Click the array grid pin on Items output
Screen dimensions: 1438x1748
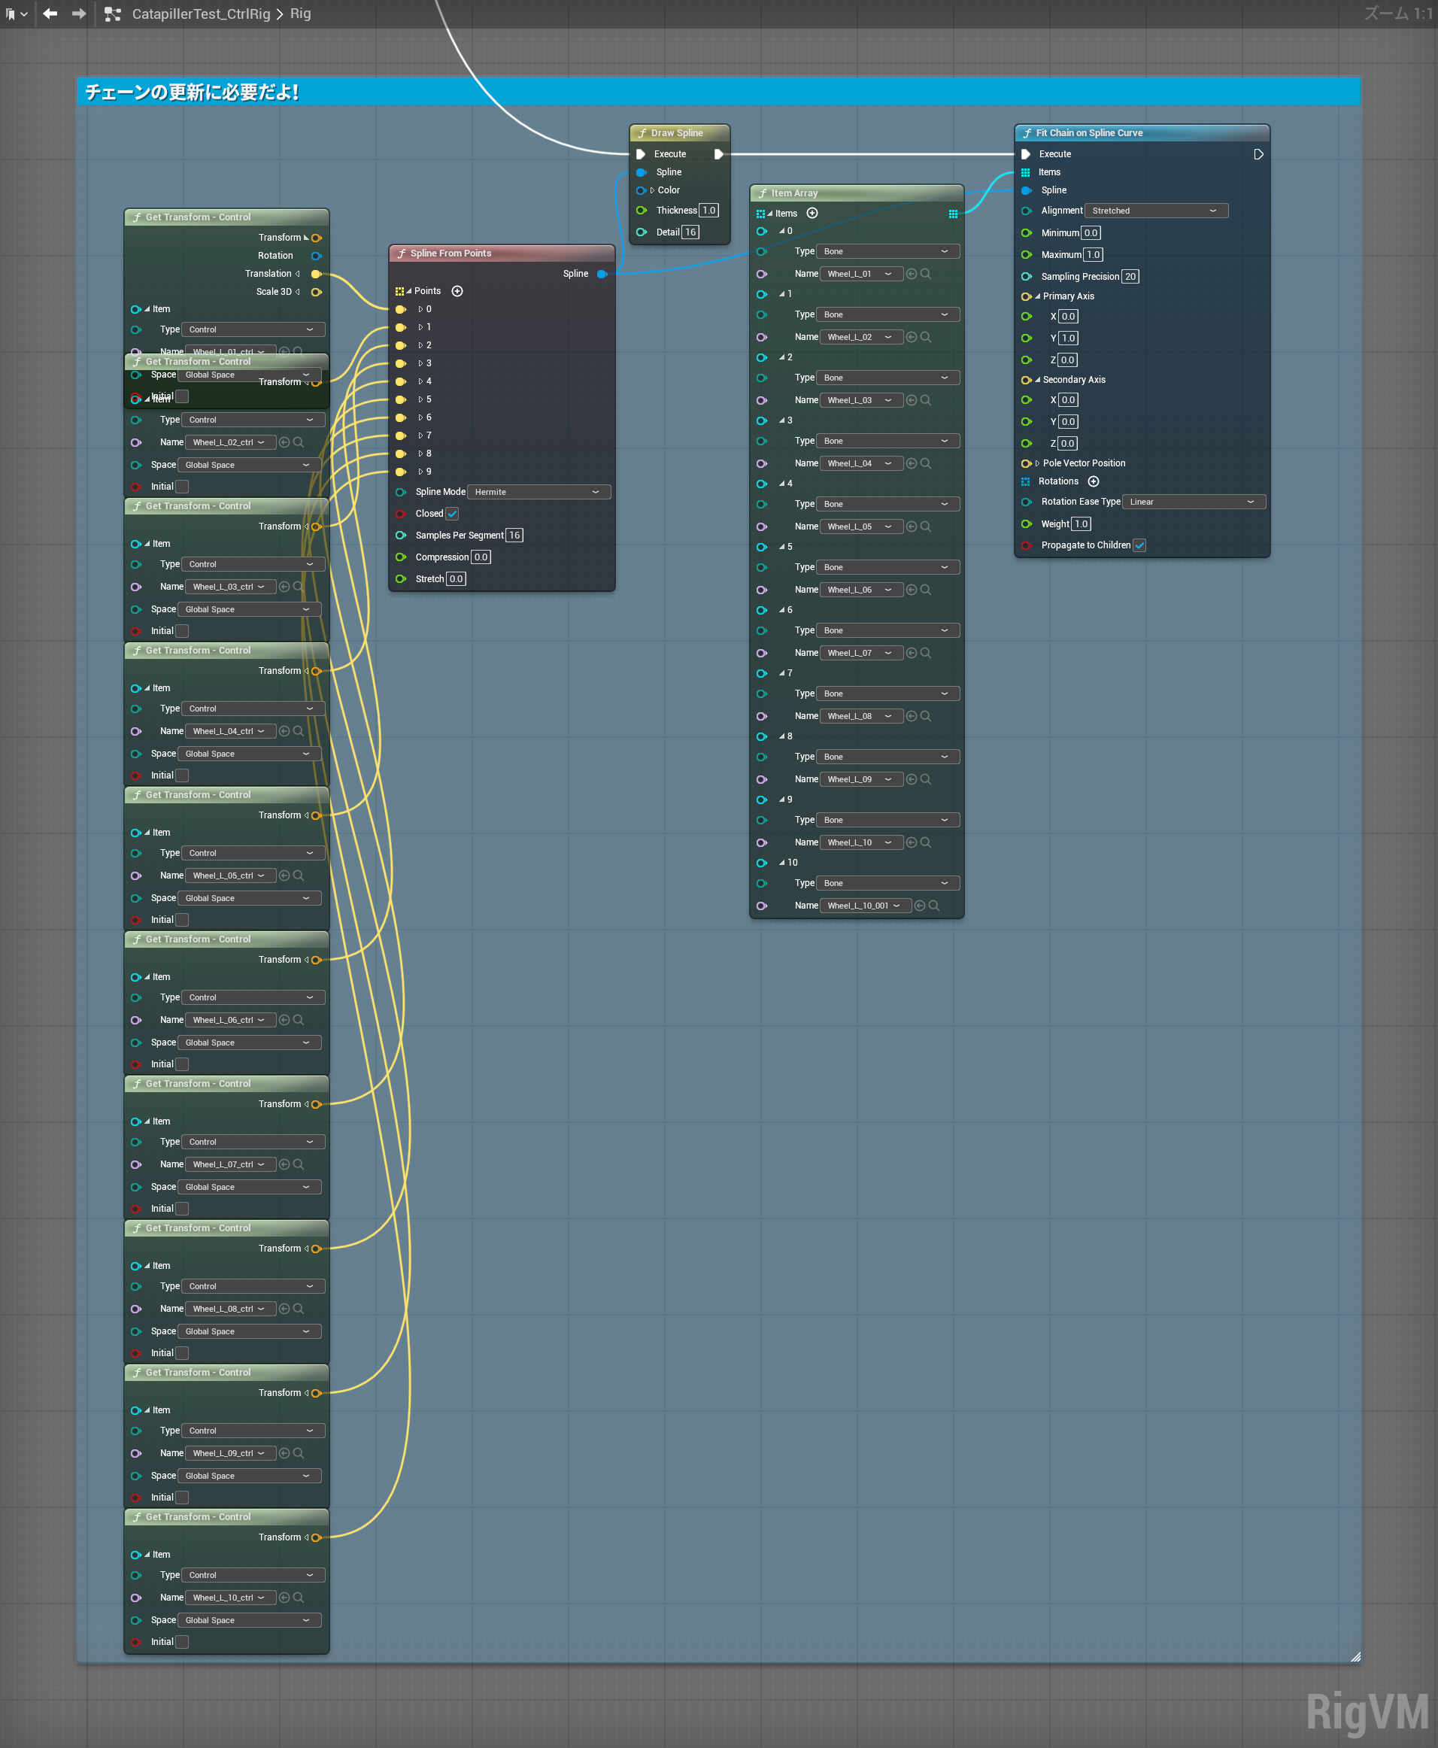pyautogui.click(x=954, y=214)
